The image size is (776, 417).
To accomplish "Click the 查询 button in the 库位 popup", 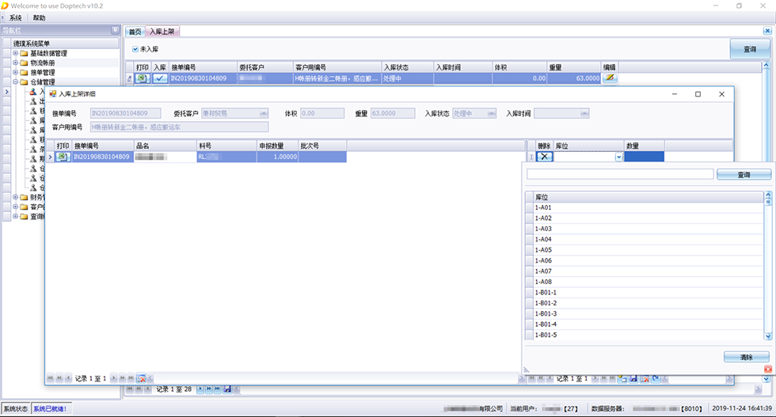I will point(744,174).
